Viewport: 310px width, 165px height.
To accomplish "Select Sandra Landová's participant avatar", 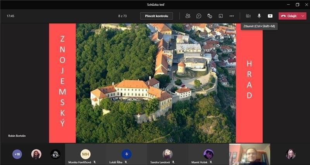I will pyautogui.click(x=167, y=154).
